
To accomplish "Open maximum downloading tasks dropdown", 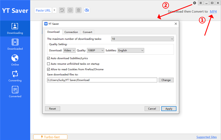I will (x=143, y=39).
